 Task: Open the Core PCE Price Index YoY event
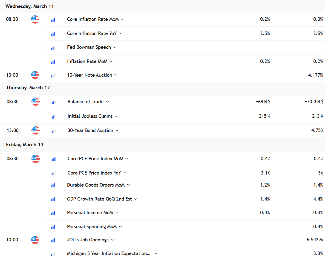[x=94, y=173]
